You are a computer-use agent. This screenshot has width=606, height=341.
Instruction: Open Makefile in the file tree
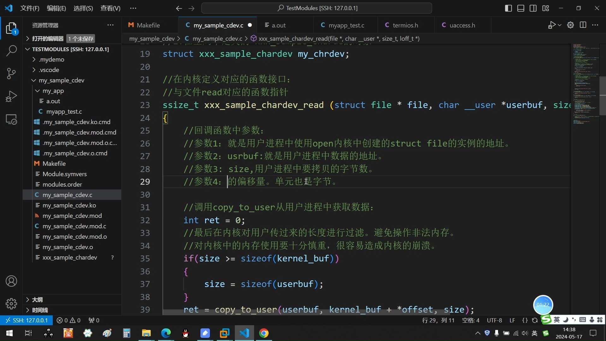point(73,164)
